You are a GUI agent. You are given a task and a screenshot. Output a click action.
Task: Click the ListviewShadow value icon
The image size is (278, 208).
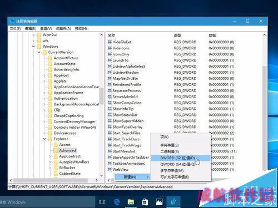pyautogui.click(x=110, y=72)
